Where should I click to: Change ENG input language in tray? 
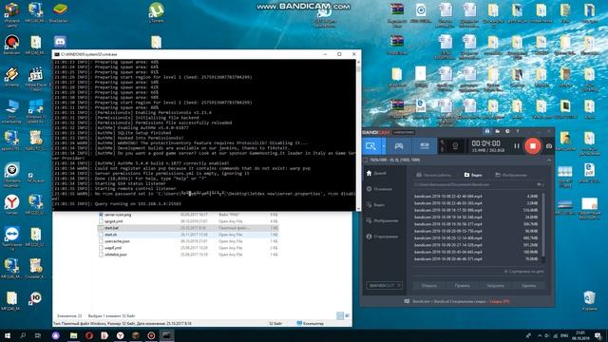564,335
